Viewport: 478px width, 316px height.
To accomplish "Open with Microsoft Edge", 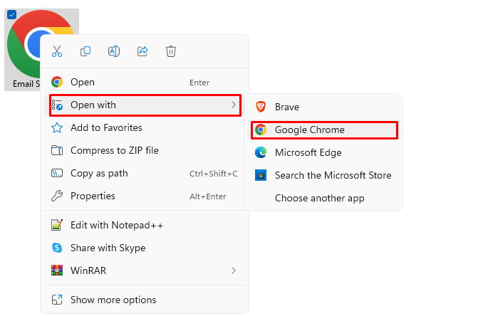I will point(323,152).
